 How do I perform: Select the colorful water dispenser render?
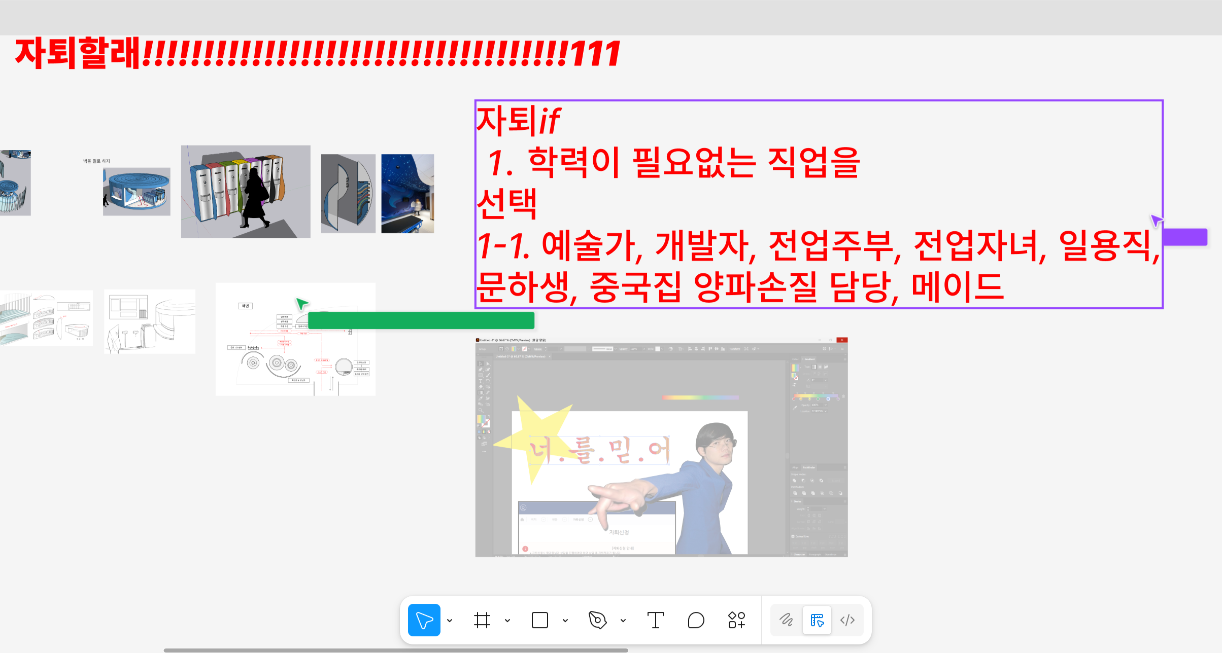coord(246,192)
